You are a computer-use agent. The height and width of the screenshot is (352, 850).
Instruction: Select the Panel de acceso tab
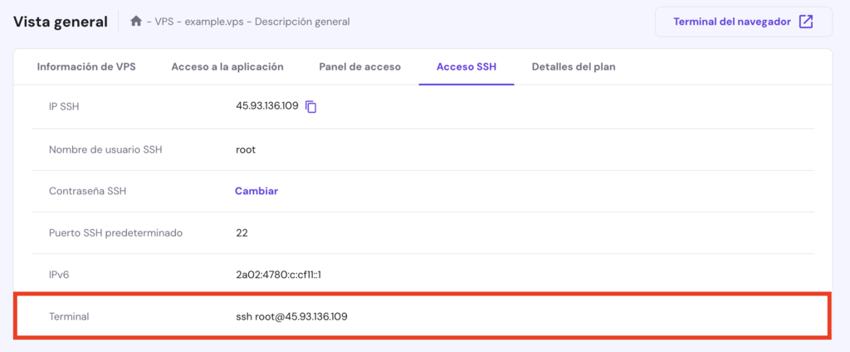360,66
